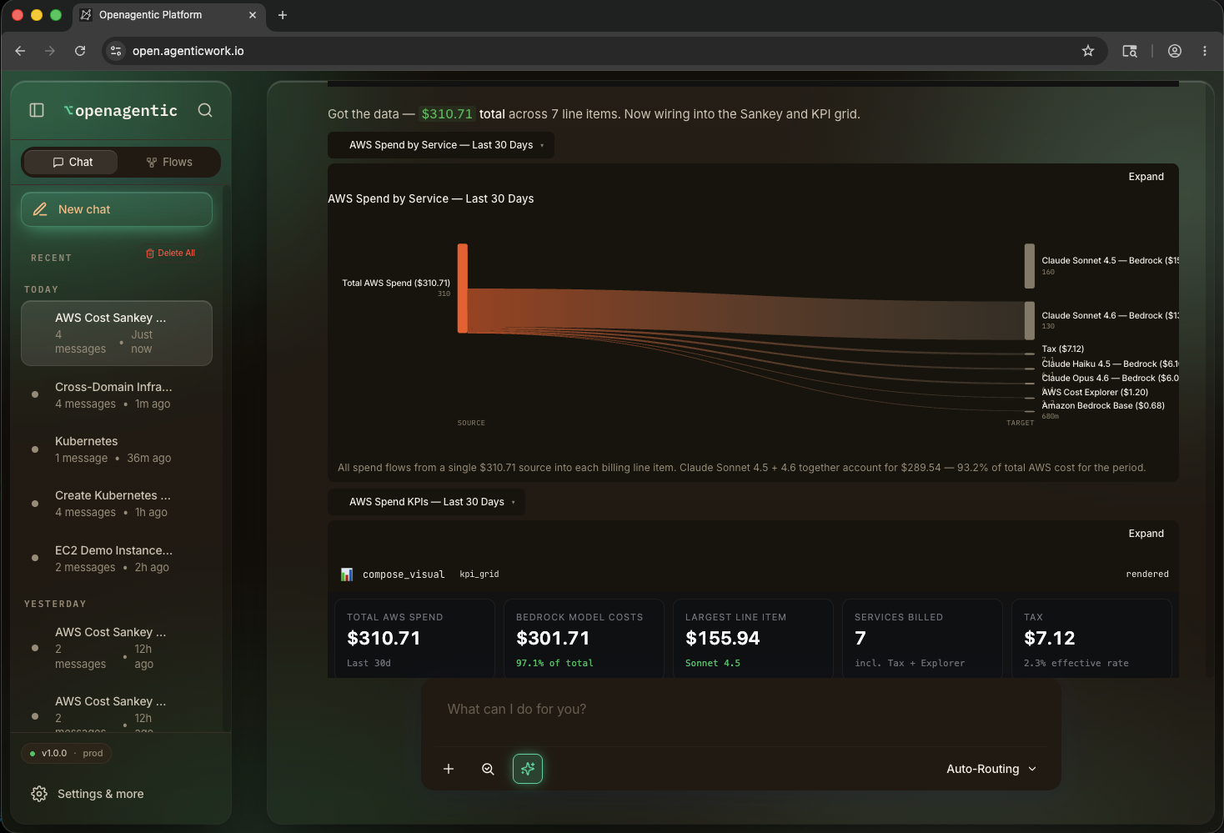The height and width of the screenshot is (833, 1224).
Task: Collapse the sidebar panel icon
Action: 37,110
